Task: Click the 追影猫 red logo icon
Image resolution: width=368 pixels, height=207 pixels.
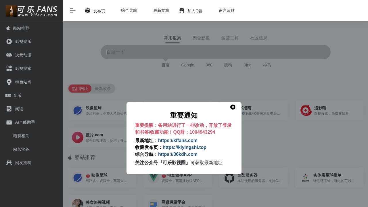Action: pos(306,110)
